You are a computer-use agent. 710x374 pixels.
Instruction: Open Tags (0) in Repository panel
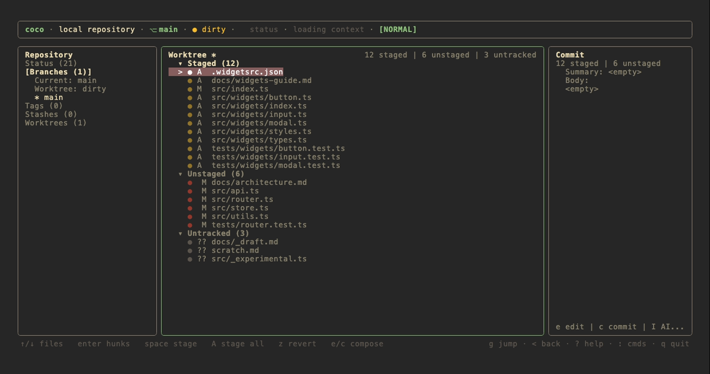point(44,106)
